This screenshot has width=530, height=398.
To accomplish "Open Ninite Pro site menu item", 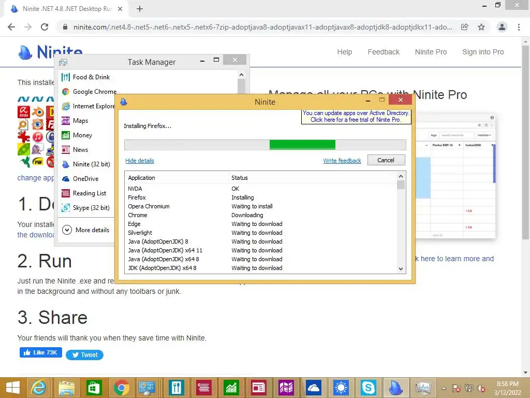I will coord(431,52).
